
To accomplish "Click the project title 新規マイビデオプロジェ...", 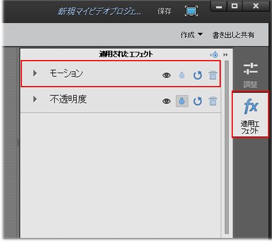I will point(99,12).
